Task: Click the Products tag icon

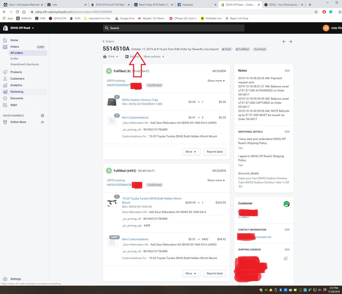Action: coord(5,72)
